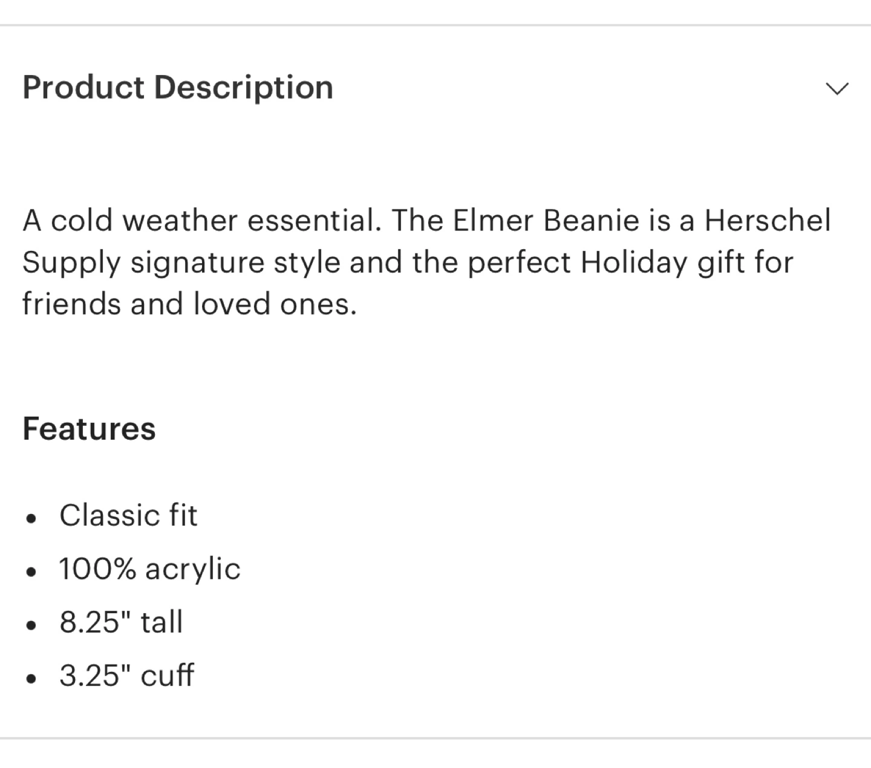This screenshot has width=871, height=768.
Task: Click the 3.25" cuff feature item
Action: click(126, 675)
